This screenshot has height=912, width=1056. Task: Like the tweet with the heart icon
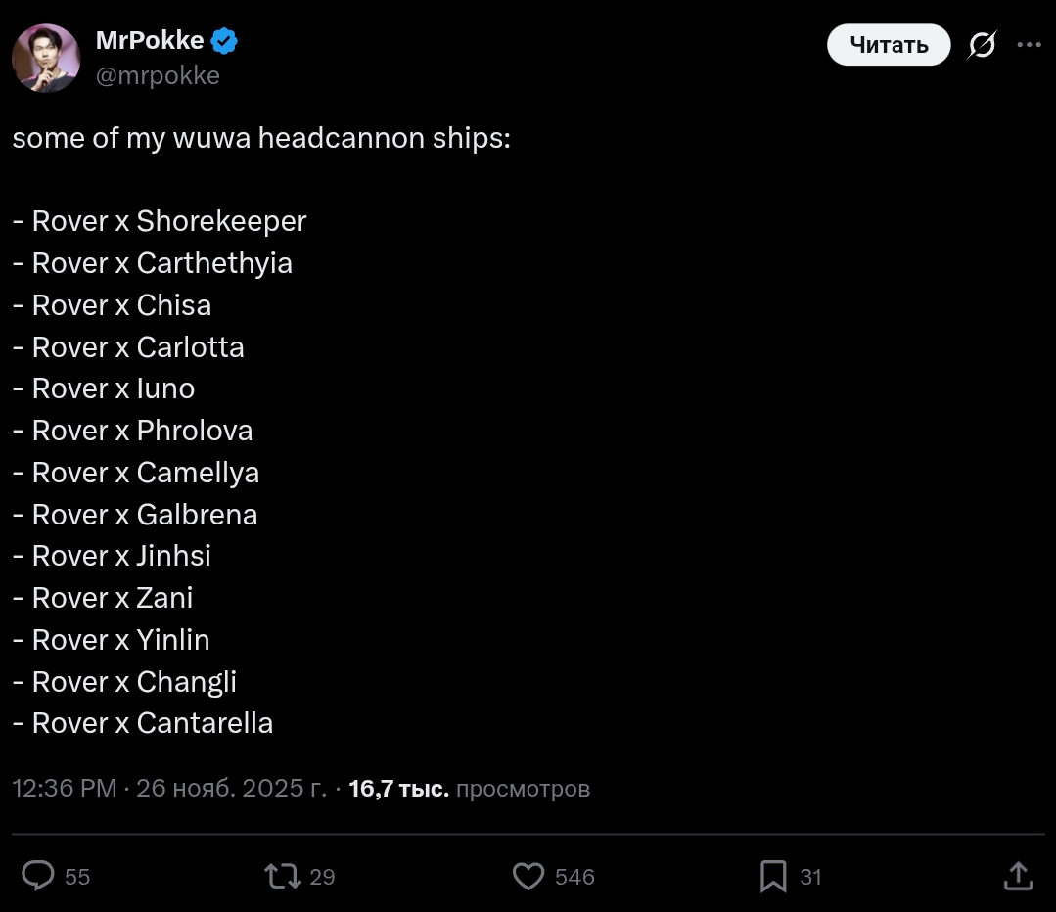[x=528, y=876]
